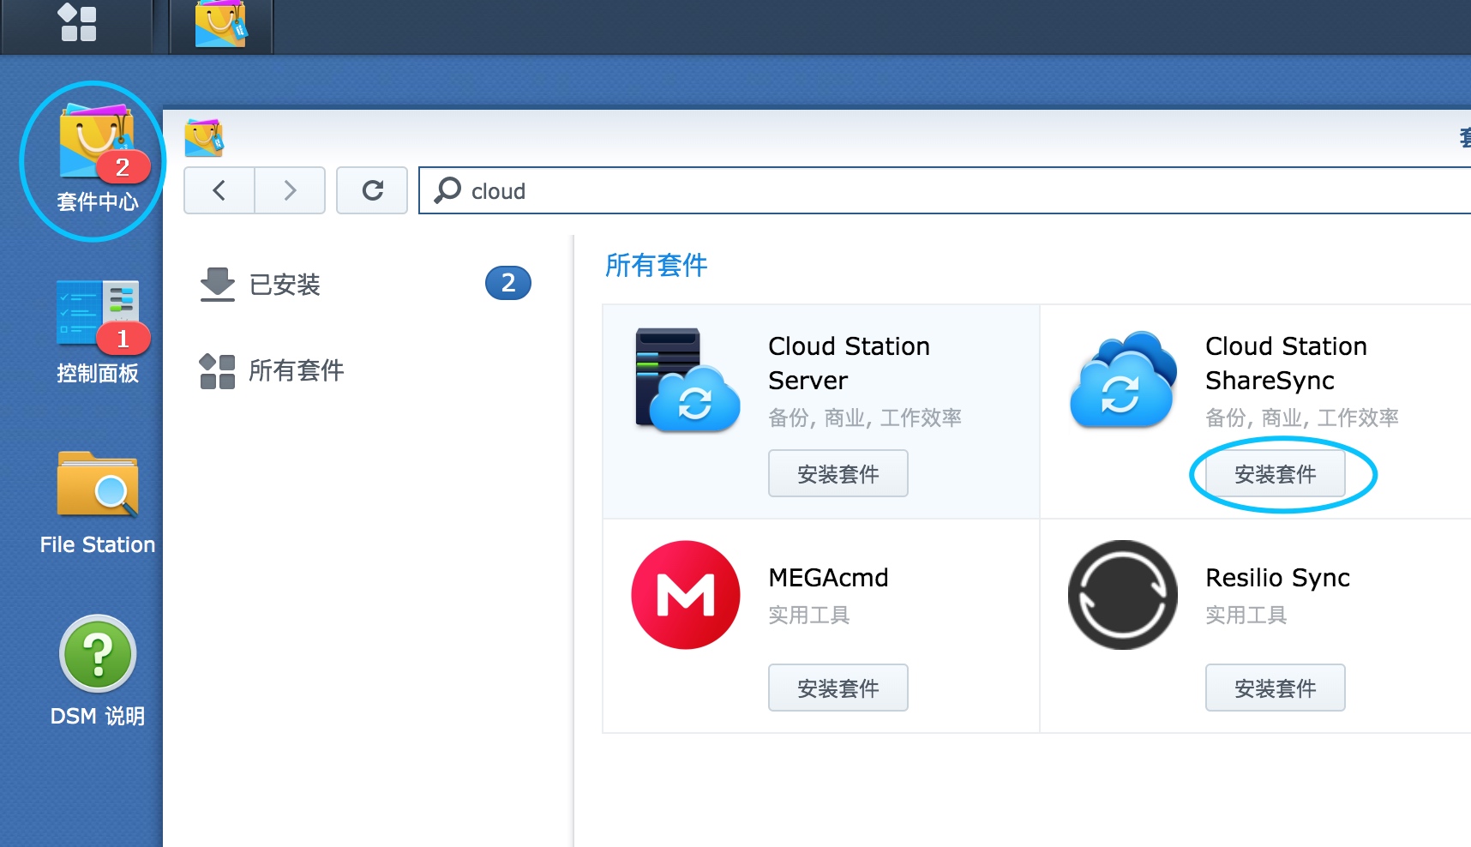Click 实用工具 category under MEGAcmd
This screenshot has height=847, width=1471.
(x=809, y=615)
